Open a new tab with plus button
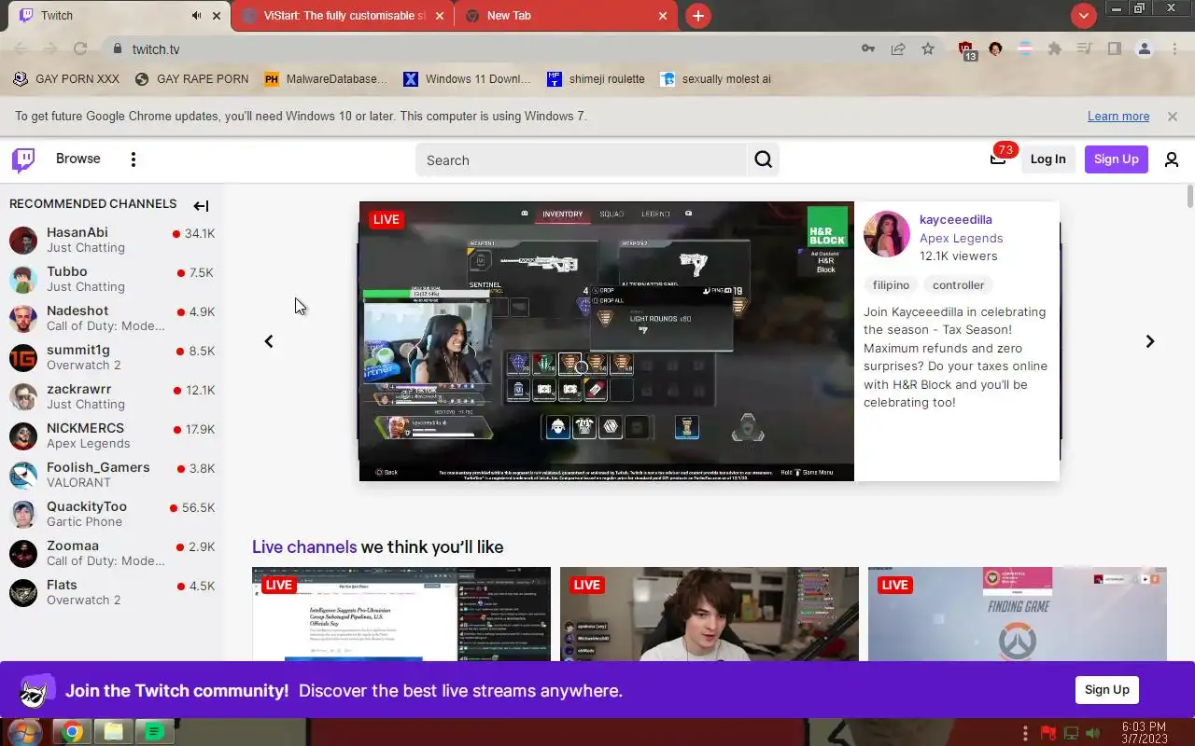 698,16
